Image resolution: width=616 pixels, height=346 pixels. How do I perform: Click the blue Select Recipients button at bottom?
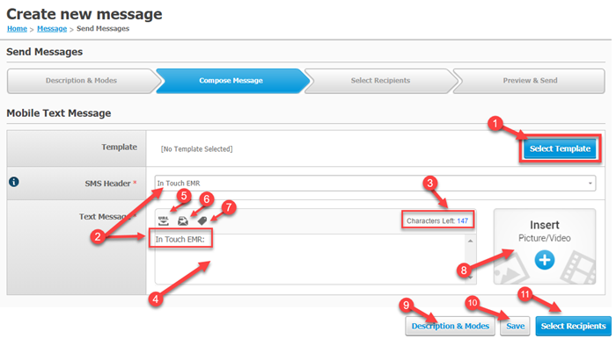573,326
